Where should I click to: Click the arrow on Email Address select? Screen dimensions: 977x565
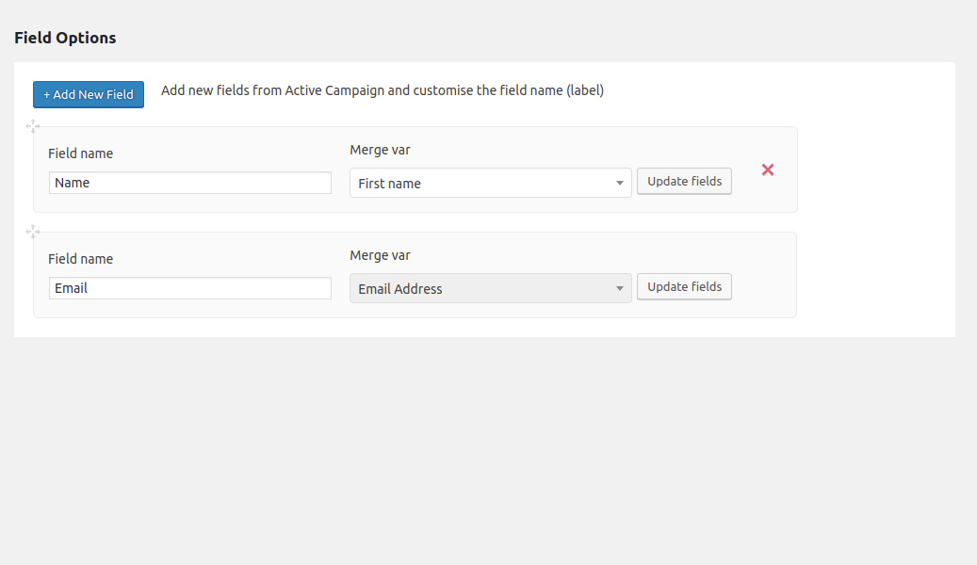click(x=620, y=289)
